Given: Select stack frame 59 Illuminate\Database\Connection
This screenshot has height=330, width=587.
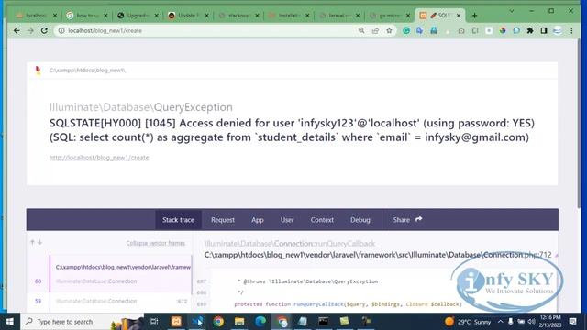Looking at the screenshot, I should point(120,301).
